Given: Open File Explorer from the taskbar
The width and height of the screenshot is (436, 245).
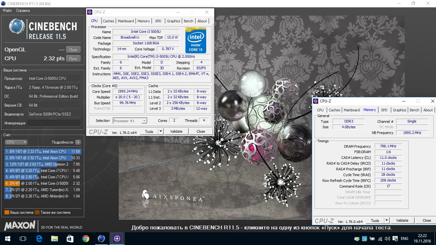Looking at the screenshot, I should 55,238.
